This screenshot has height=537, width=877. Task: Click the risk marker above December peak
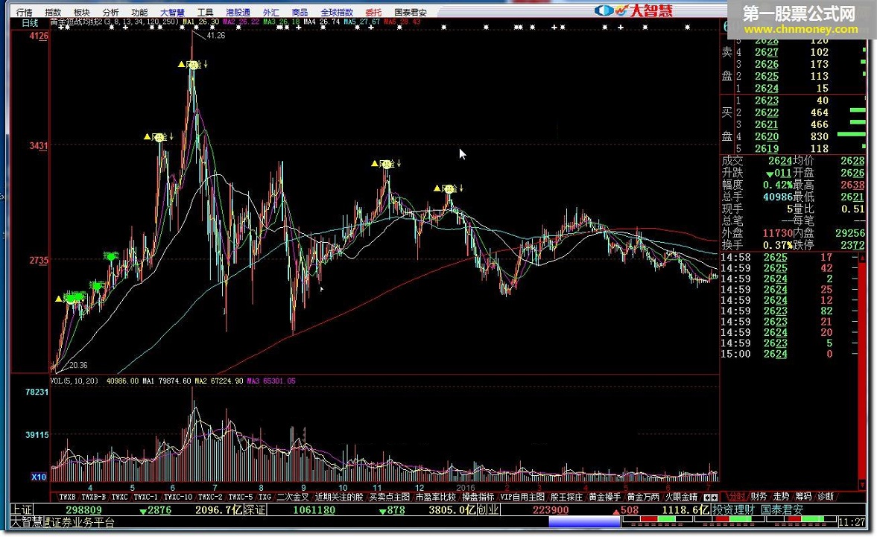pos(449,188)
